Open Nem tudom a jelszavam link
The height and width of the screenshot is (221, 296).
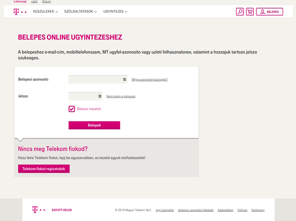[x=121, y=96]
